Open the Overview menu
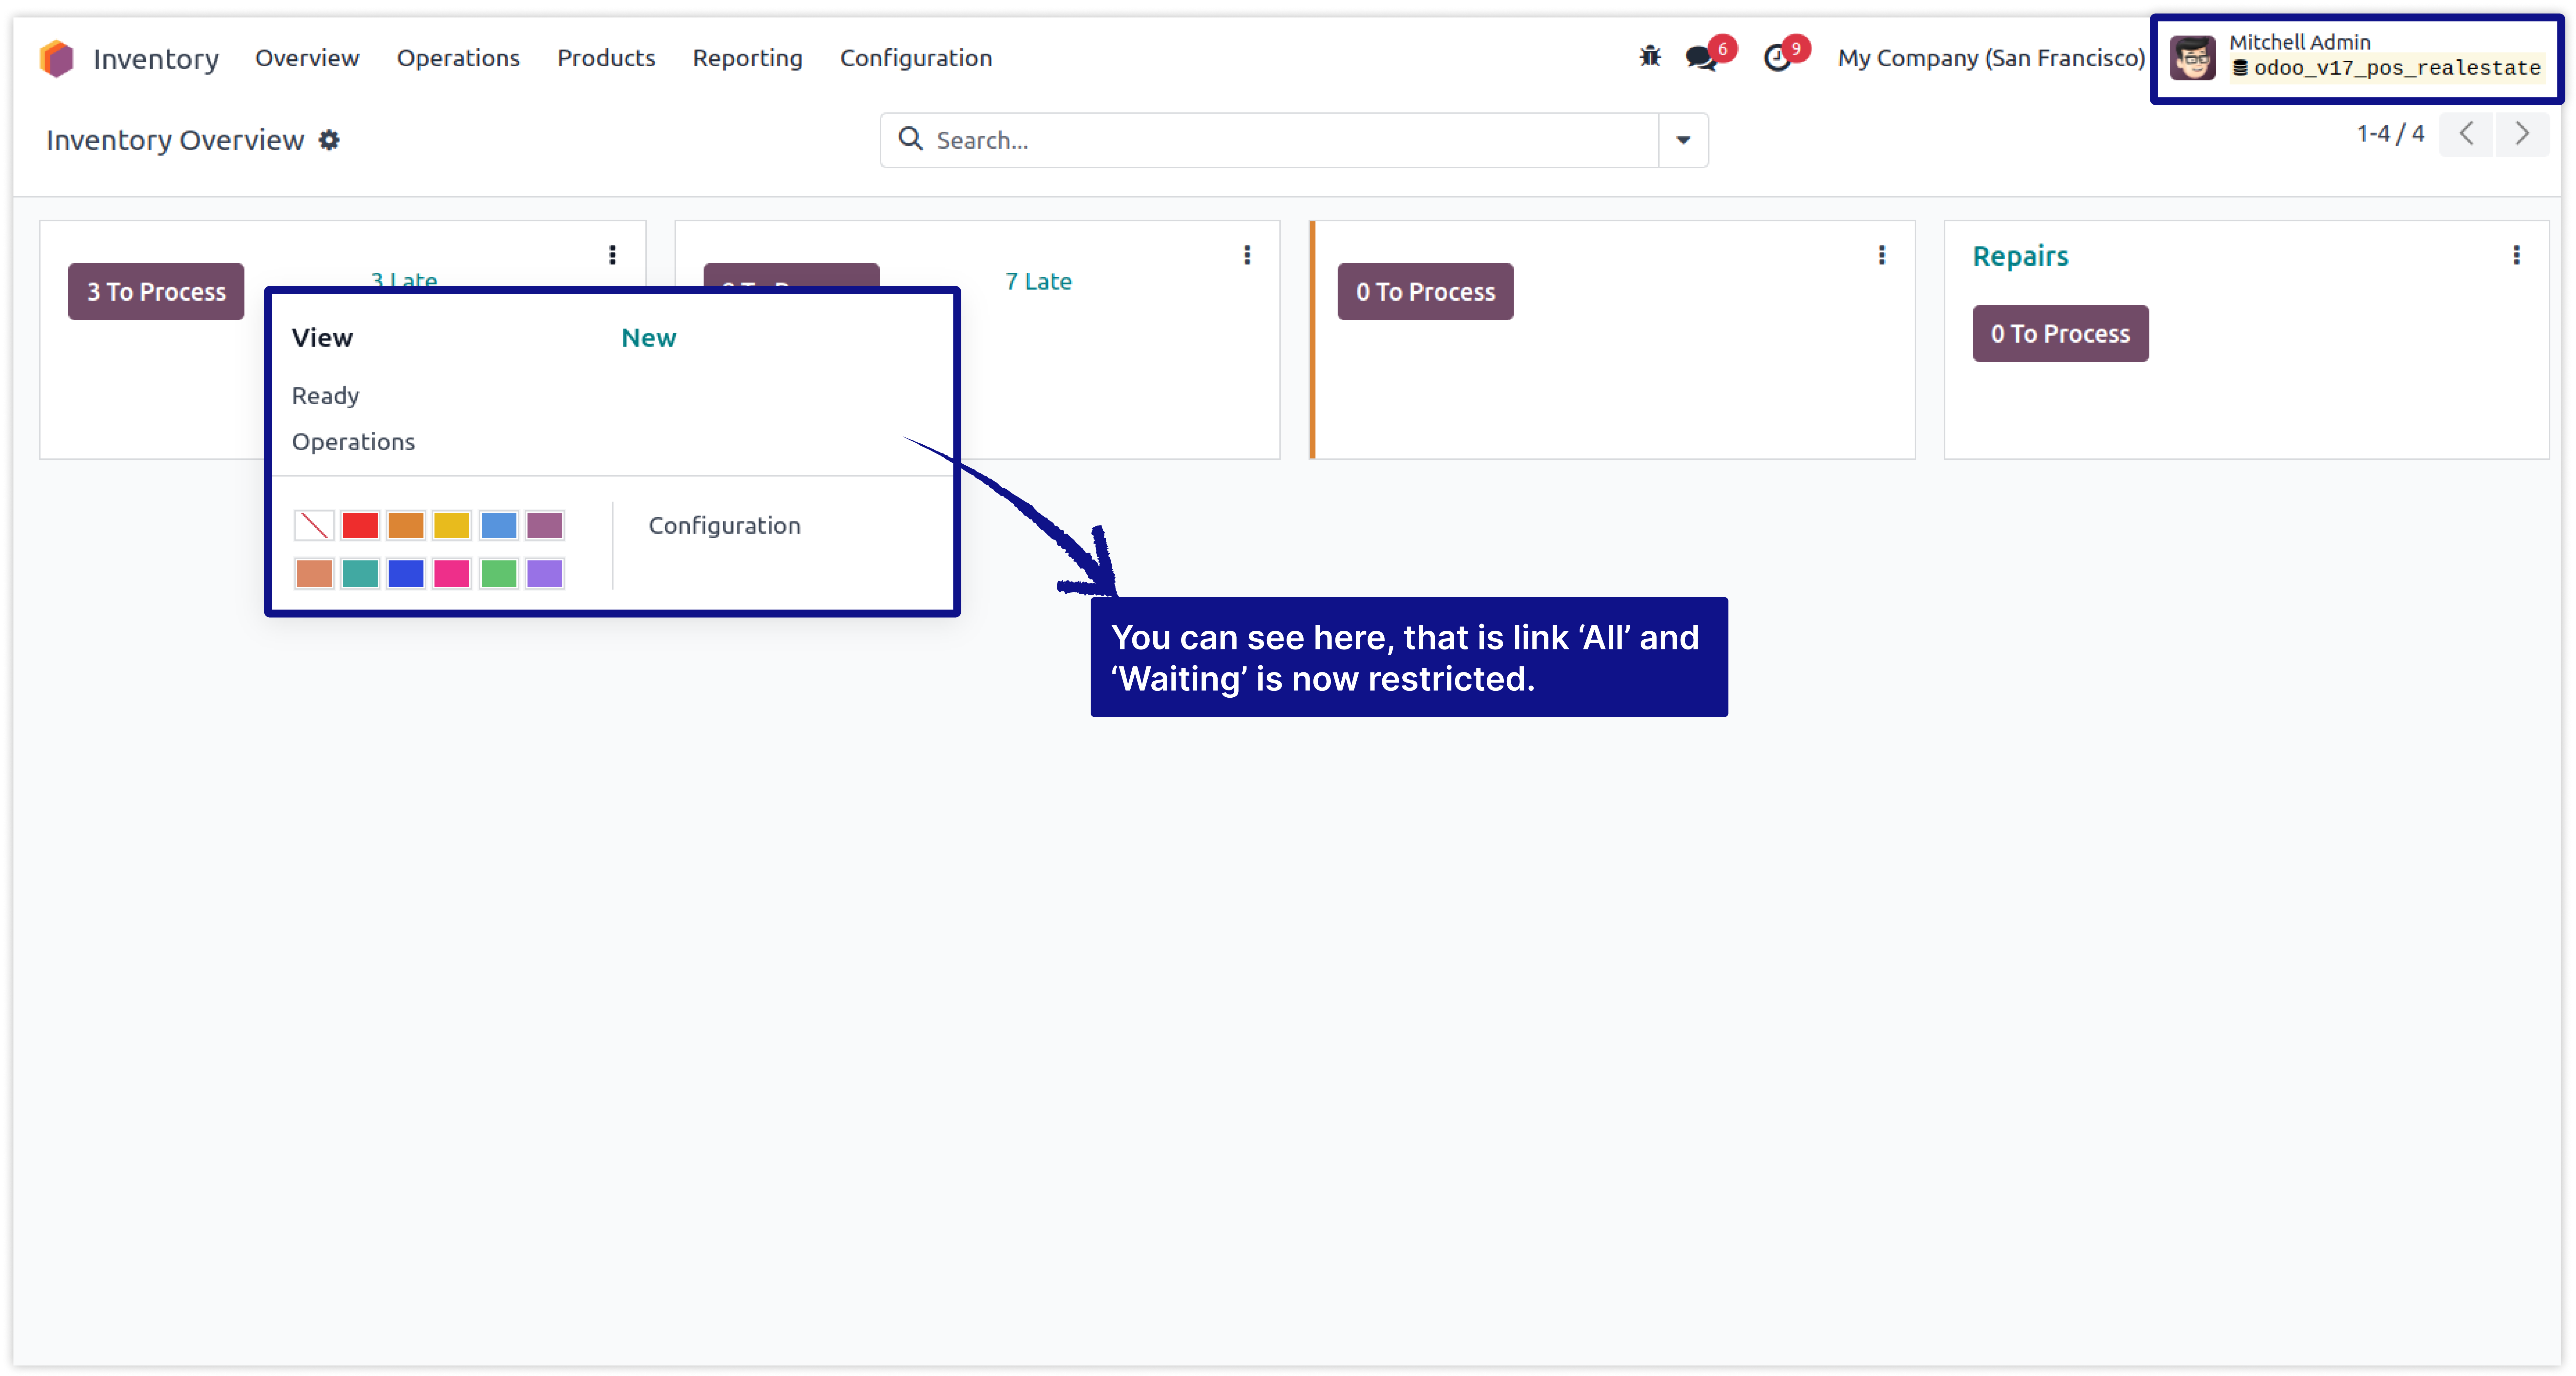The height and width of the screenshot is (1376, 2576). pyautogui.click(x=307, y=58)
